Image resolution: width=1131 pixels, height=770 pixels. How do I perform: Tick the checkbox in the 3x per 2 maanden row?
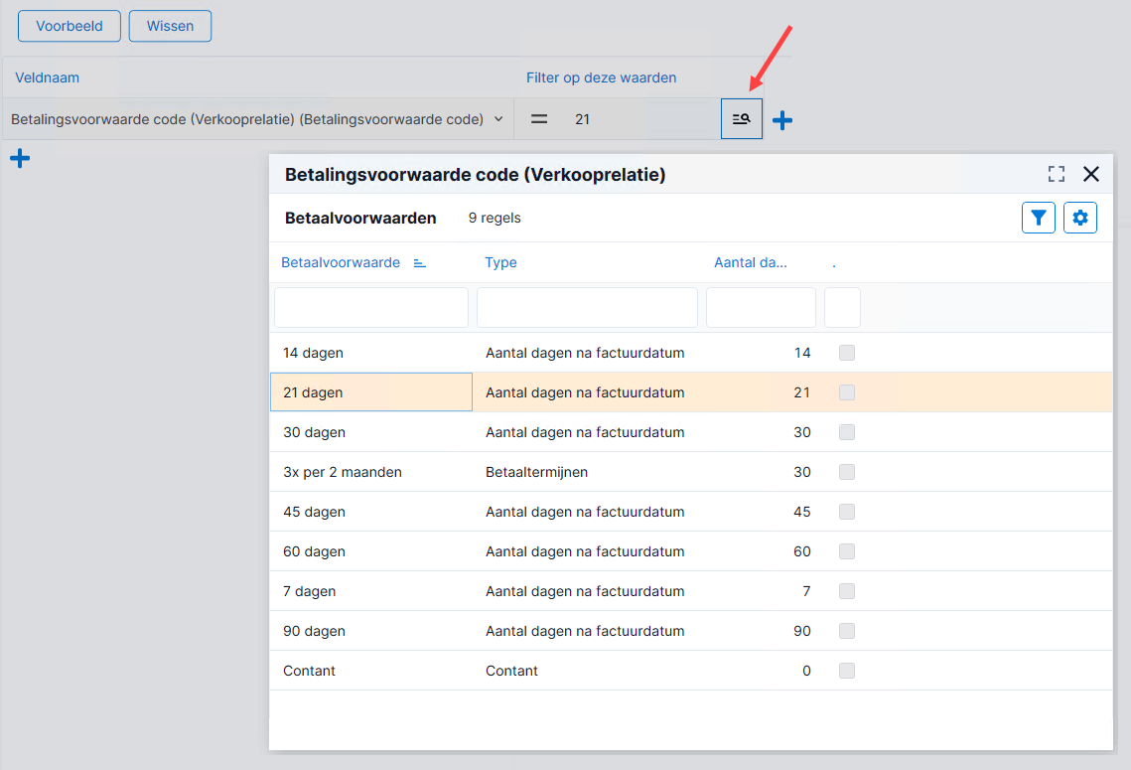tap(847, 472)
